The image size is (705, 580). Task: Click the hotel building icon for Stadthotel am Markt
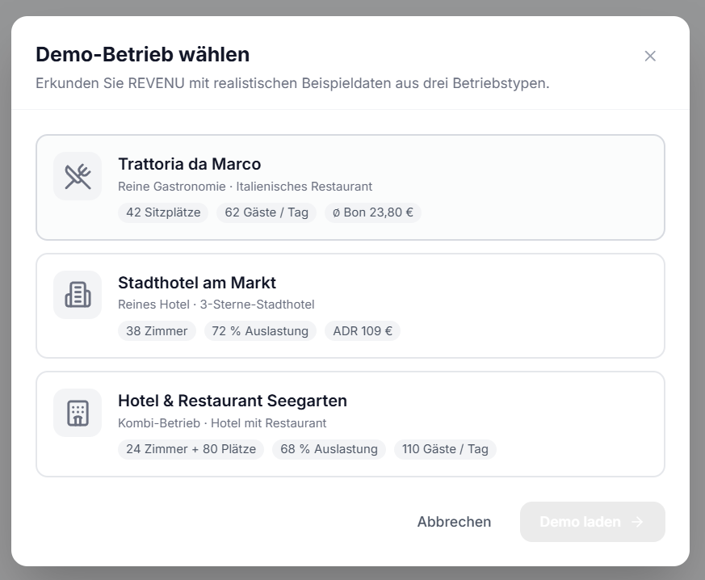[77, 294]
